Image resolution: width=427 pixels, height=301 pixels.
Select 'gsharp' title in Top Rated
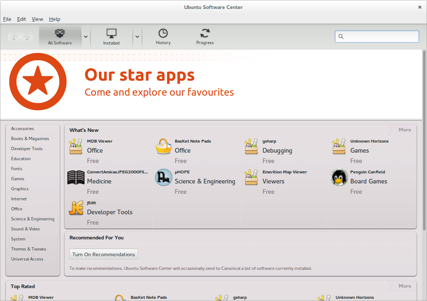(240, 297)
